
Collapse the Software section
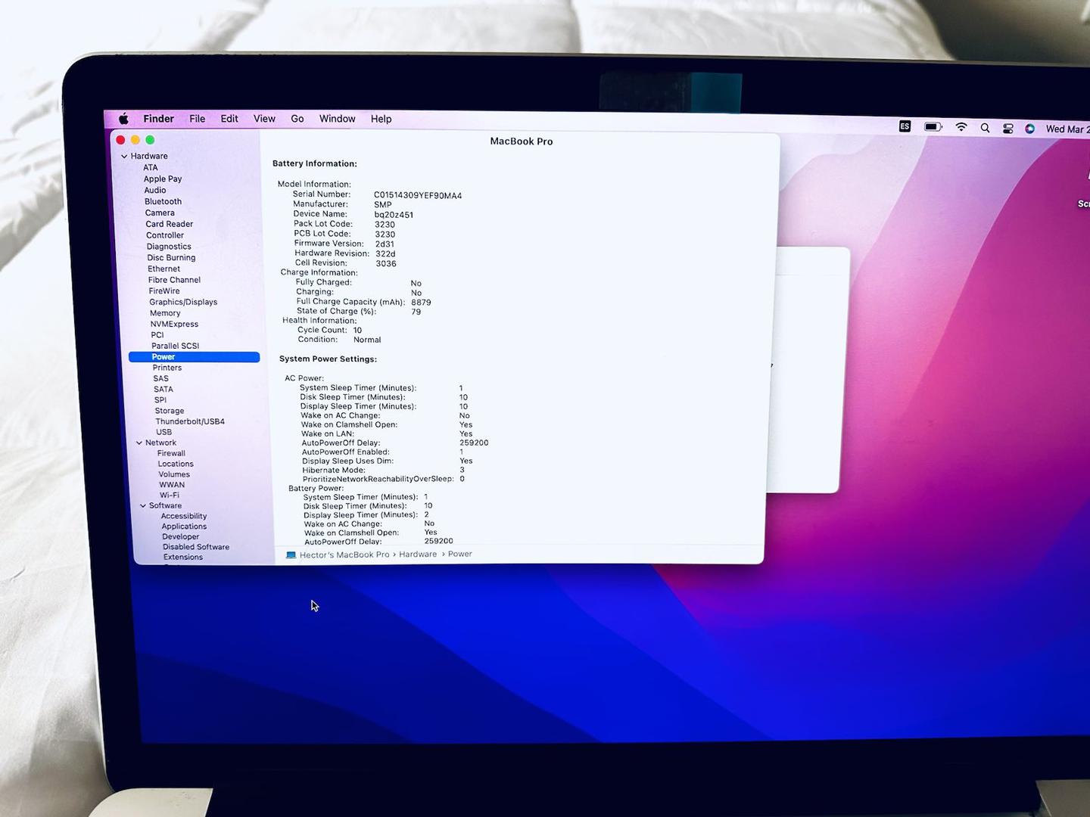143,505
